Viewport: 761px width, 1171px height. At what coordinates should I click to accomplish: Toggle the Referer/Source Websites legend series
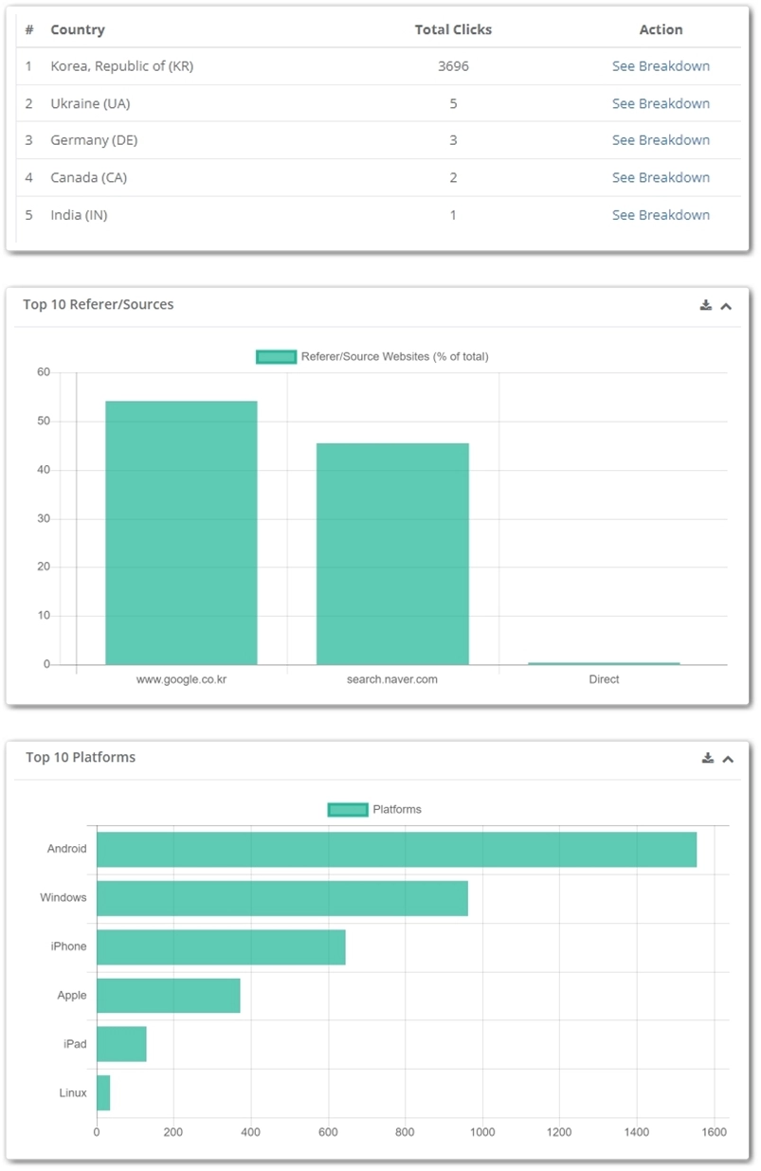click(x=276, y=357)
